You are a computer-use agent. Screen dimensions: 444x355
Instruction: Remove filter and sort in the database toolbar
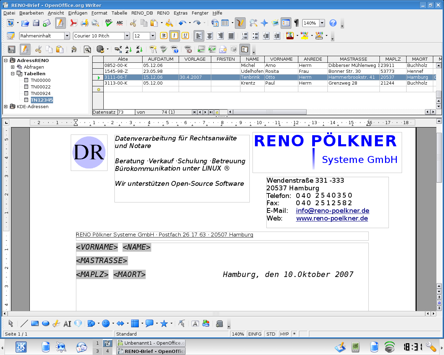(x=188, y=49)
